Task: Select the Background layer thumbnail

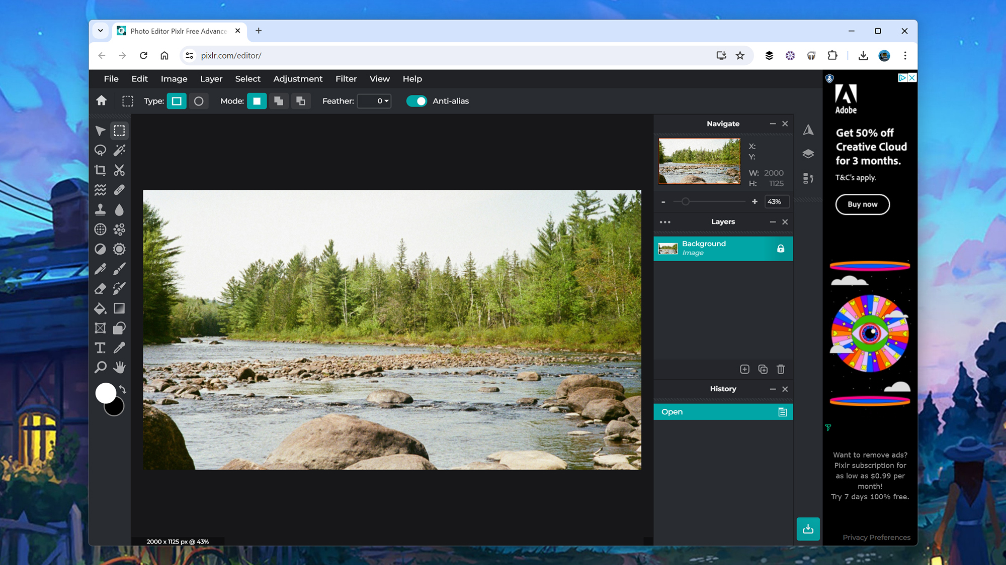Action: 667,248
